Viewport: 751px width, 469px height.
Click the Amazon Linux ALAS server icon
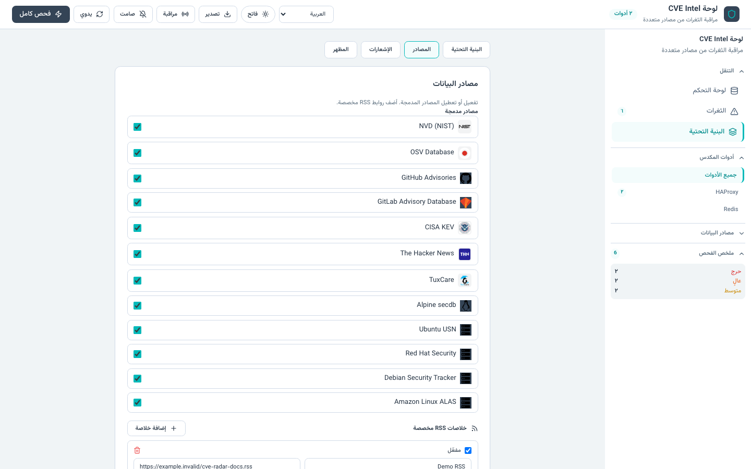[466, 402]
